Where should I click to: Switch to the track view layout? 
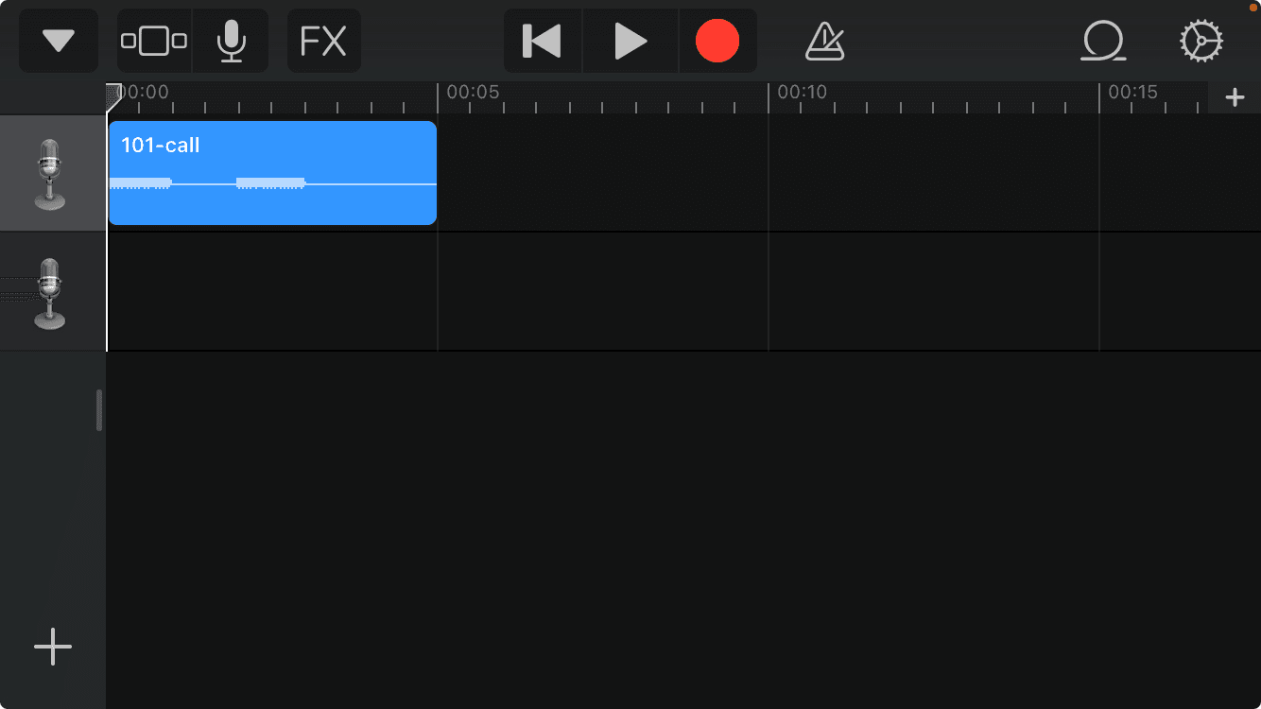(x=154, y=42)
